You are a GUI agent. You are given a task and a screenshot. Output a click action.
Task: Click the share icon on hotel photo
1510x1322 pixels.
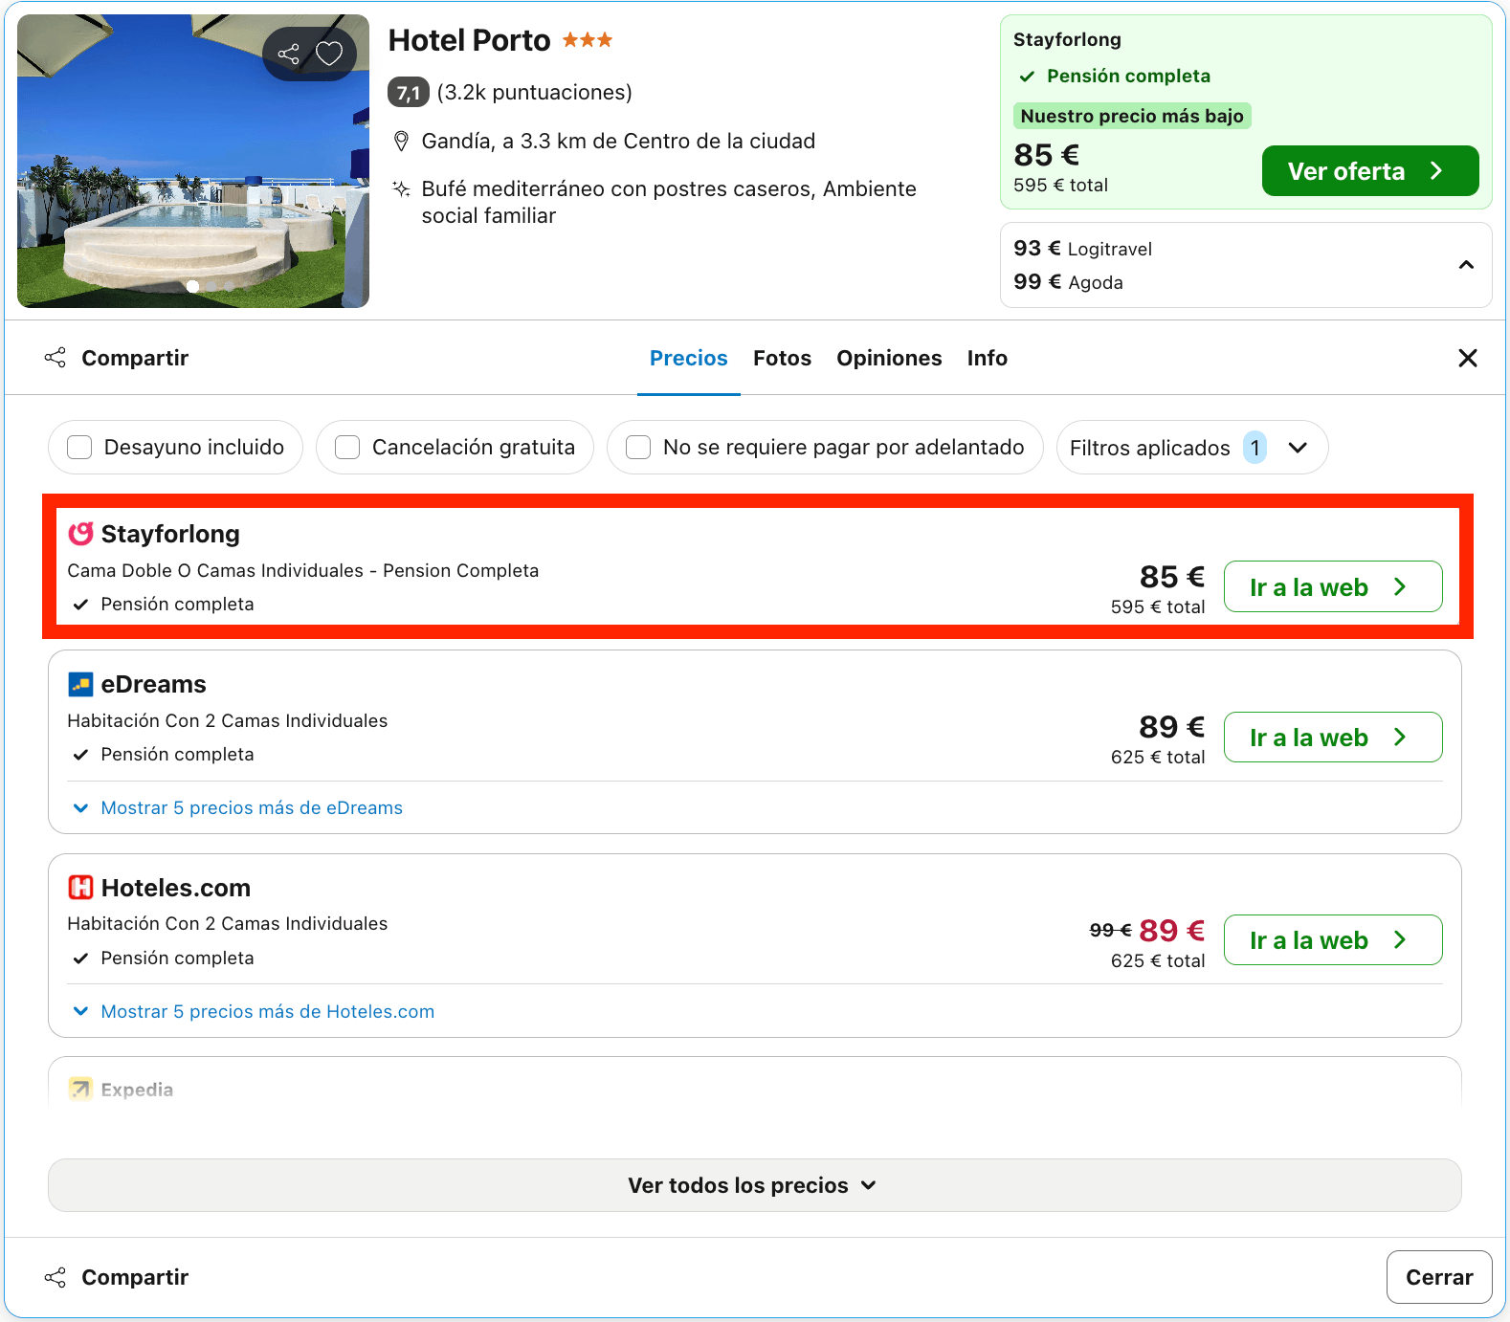pos(288,54)
